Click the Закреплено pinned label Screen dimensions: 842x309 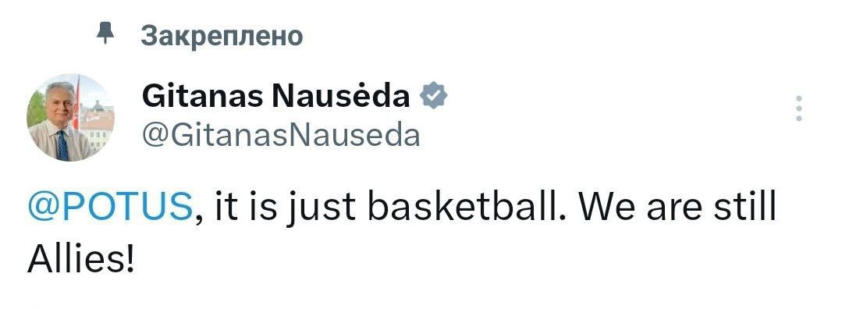click(x=222, y=36)
